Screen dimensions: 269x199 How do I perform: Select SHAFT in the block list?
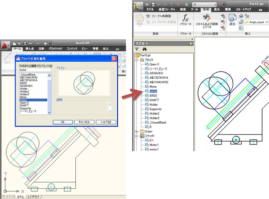point(24,106)
